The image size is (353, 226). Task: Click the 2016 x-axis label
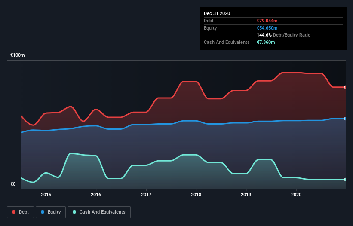[x=96, y=195]
